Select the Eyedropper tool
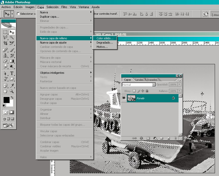Screen dimensions: 219x176 pyautogui.click(x=12, y=86)
